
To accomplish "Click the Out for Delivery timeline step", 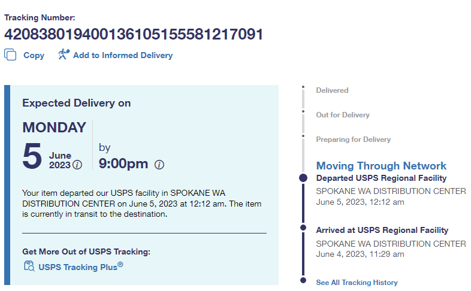I will (x=343, y=115).
